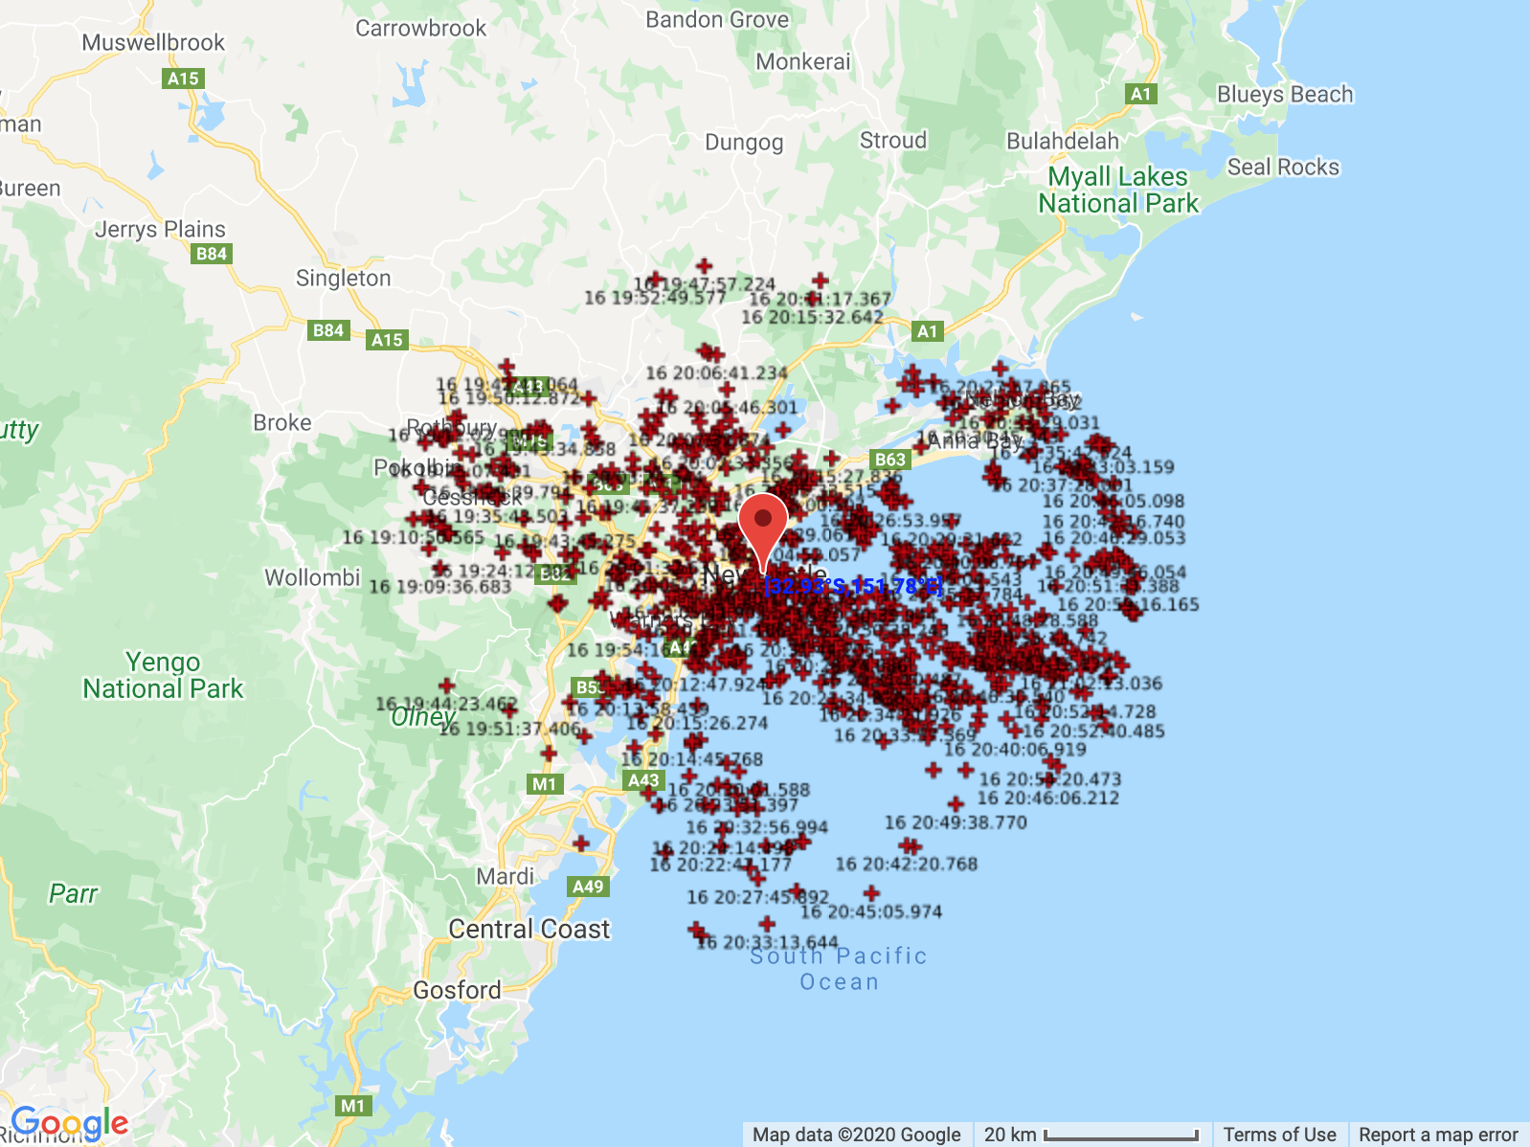Click the Mardi place label
Viewport: 1530px width, 1147px height.
pyautogui.click(x=505, y=876)
